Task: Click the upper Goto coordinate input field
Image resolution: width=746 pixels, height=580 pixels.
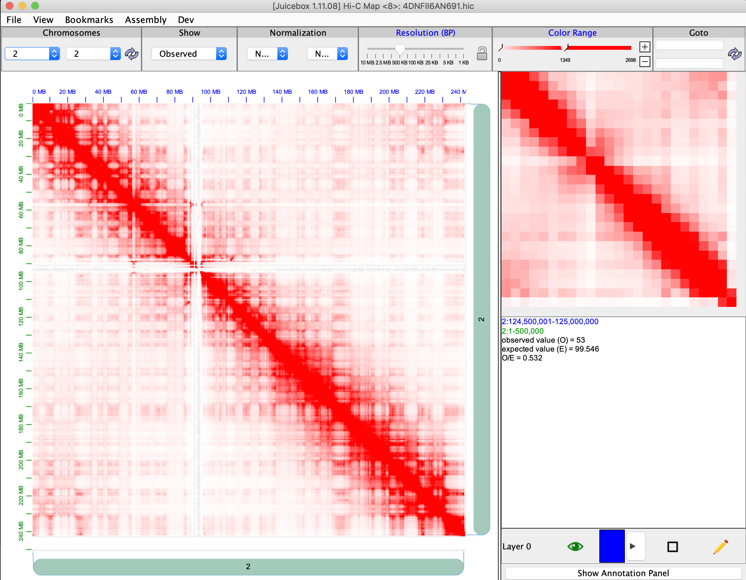Action: [689, 45]
